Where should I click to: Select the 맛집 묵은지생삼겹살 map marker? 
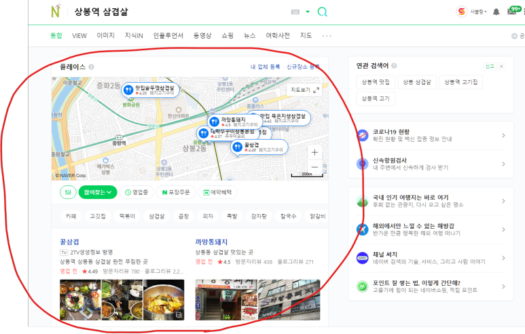(x=283, y=118)
